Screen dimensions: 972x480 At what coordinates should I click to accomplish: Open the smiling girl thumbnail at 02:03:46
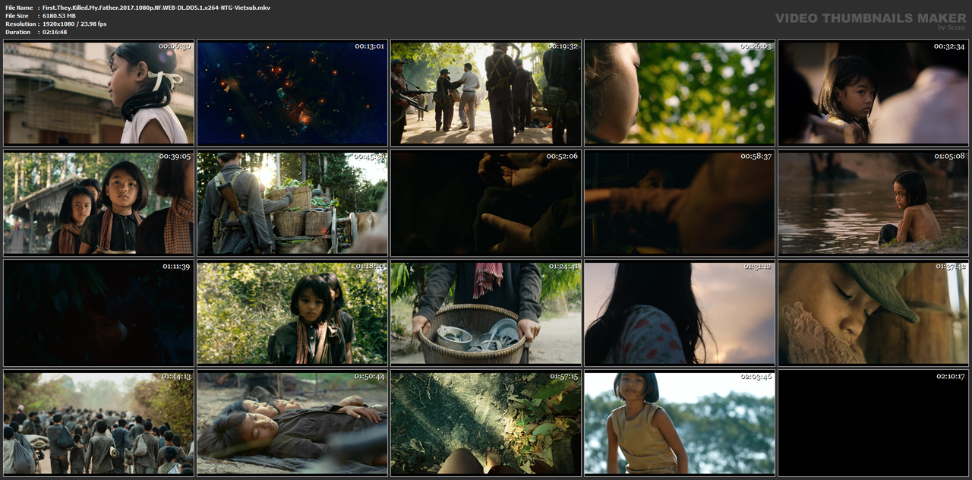coord(680,423)
